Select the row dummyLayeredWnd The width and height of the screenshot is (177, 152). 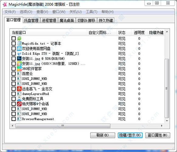[88, 94]
